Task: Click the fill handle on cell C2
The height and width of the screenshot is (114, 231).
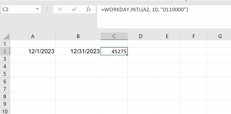Action: click(x=127, y=55)
